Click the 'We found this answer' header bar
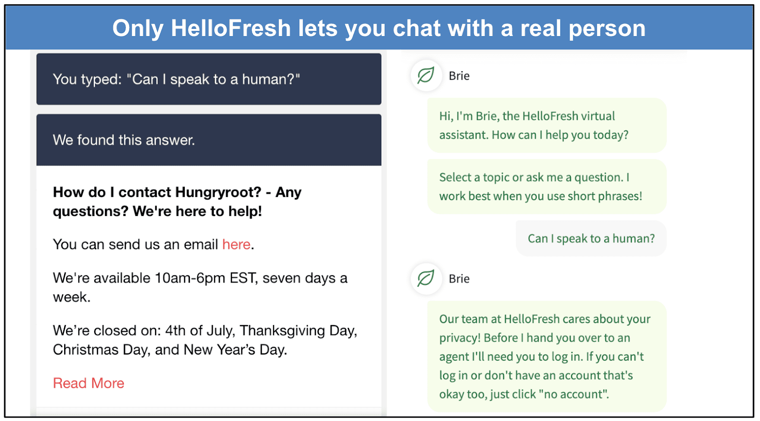The width and height of the screenshot is (760, 421). coord(209,140)
